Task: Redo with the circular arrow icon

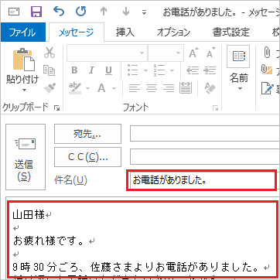Action: coord(80,12)
